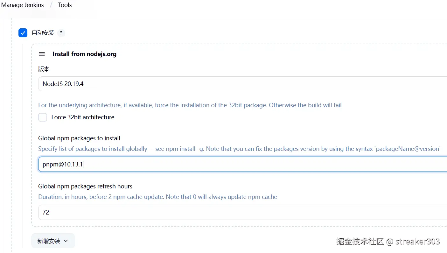Click the 版本 field label
The width and height of the screenshot is (447, 253).
pyautogui.click(x=44, y=69)
